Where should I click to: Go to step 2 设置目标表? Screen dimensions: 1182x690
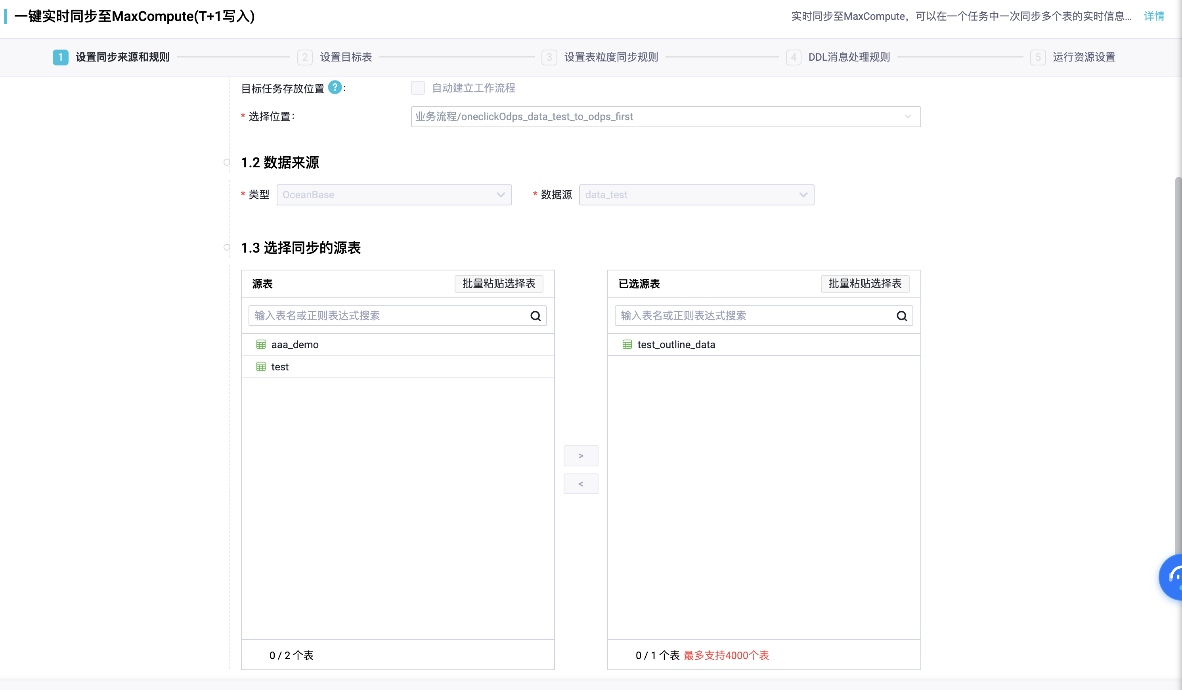coord(345,57)
